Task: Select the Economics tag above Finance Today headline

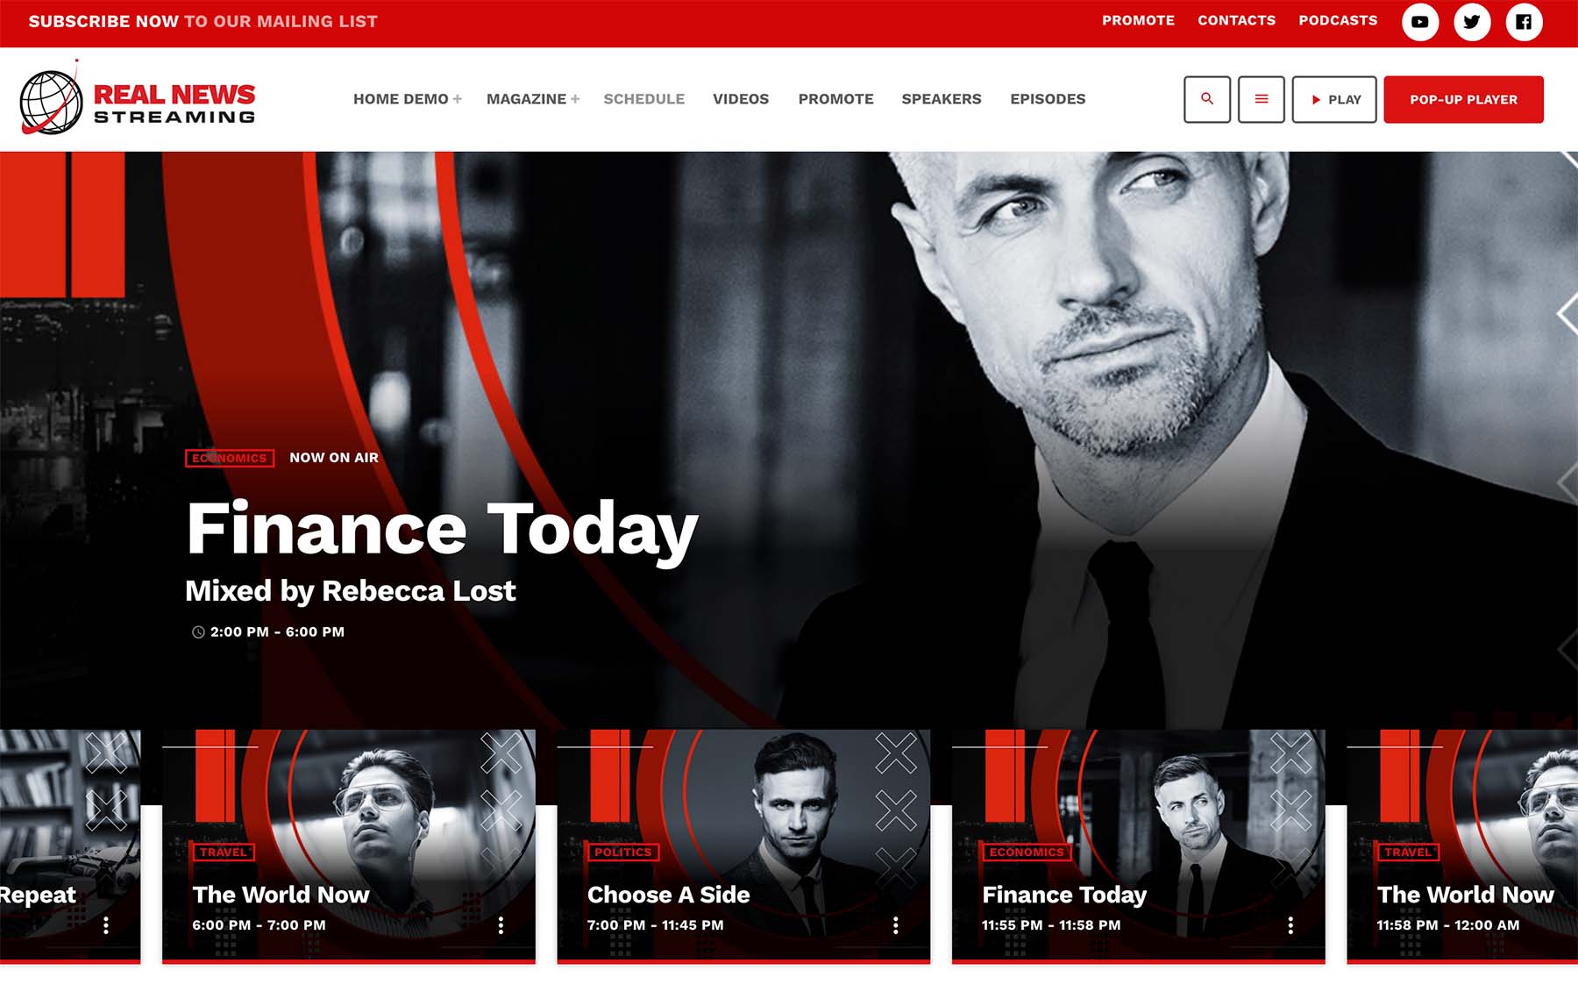Action: pos(230,458)
